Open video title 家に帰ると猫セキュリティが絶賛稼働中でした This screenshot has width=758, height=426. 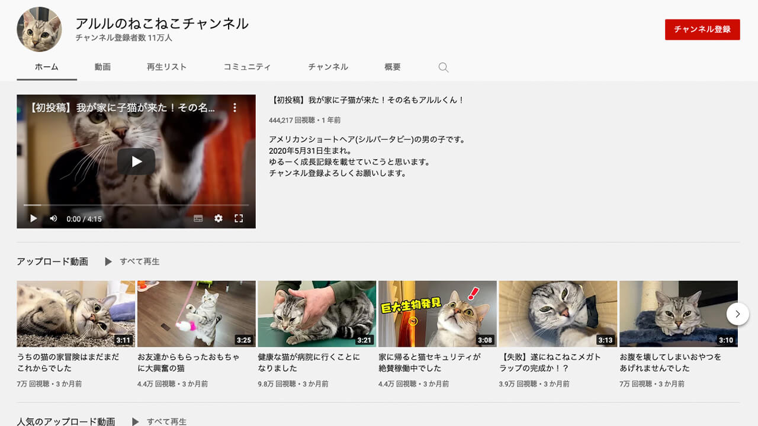(430, 363)
